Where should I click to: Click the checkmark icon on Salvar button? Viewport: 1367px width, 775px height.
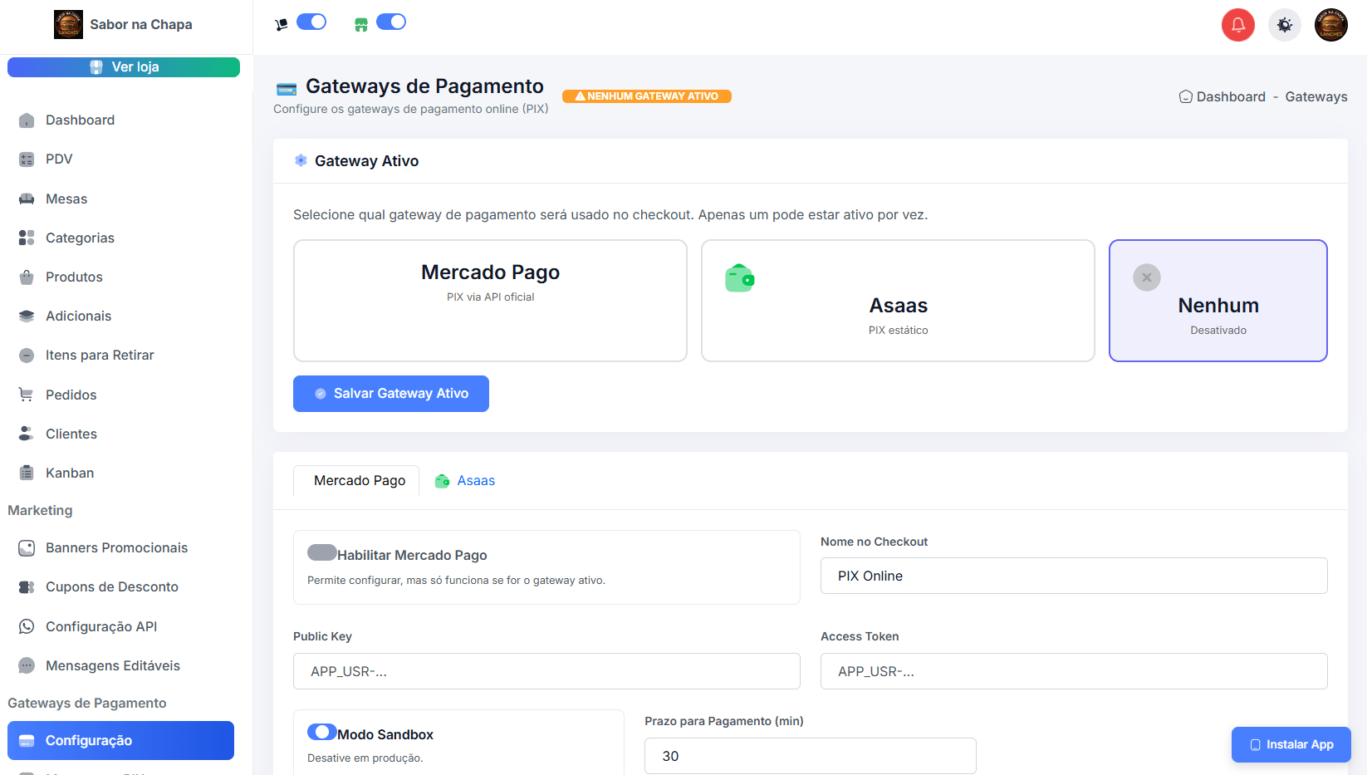[321, 394]
